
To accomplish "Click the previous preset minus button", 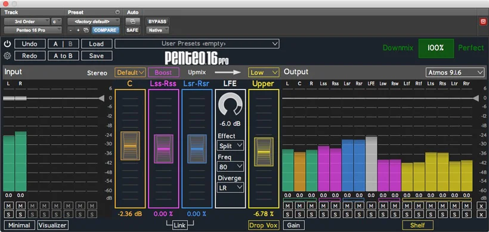I will [71, 30].
